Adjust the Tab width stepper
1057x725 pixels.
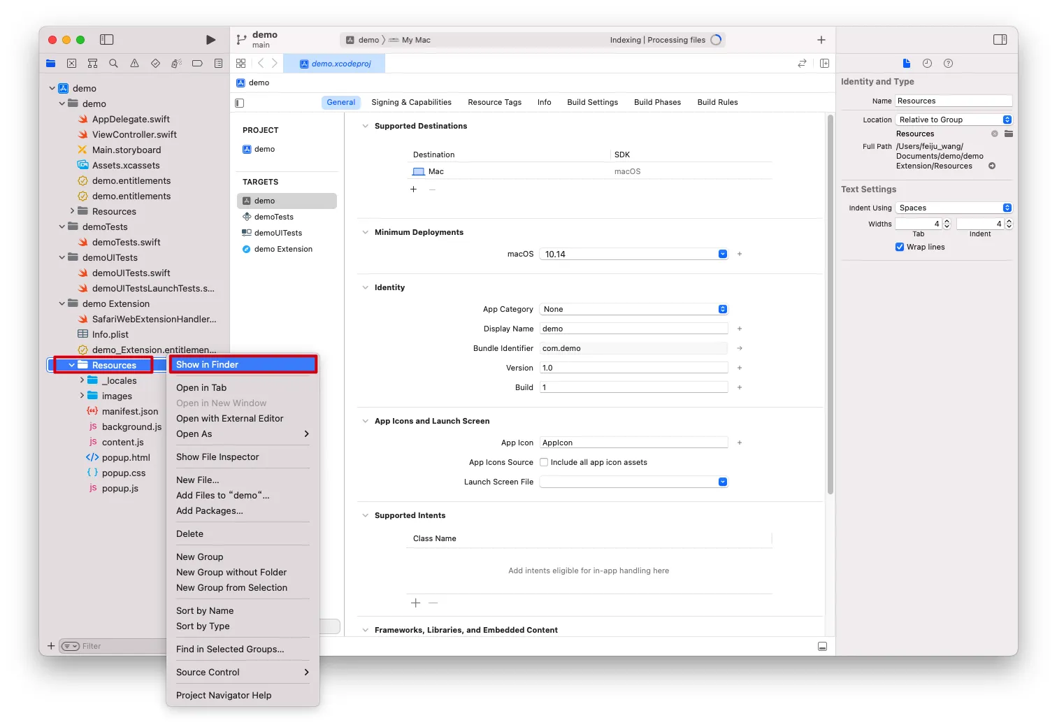click(947, 224)
